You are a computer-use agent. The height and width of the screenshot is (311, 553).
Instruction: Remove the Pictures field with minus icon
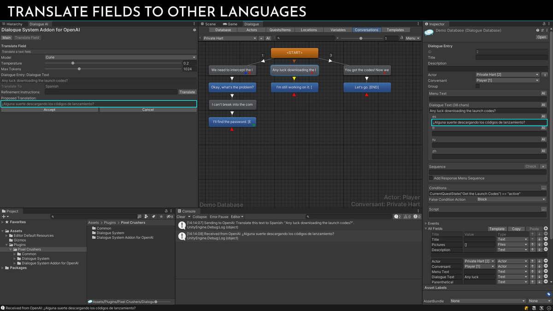(546, 245)
